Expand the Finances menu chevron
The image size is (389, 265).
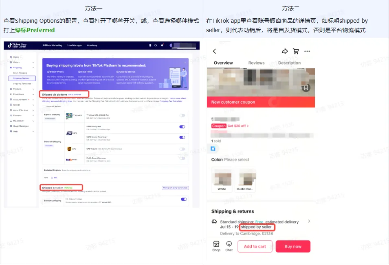click(33, 115)
